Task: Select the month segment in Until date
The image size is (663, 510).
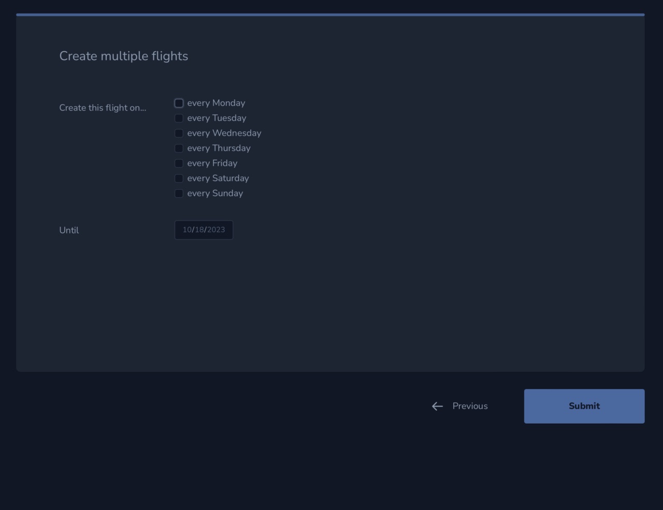Action: pyautogui.click(x=187, y=230)
